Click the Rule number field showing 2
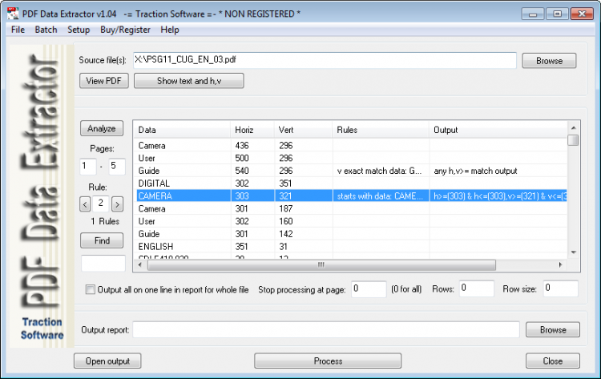Viewport: 601px width, 379px height. click(x=101, y=204)
